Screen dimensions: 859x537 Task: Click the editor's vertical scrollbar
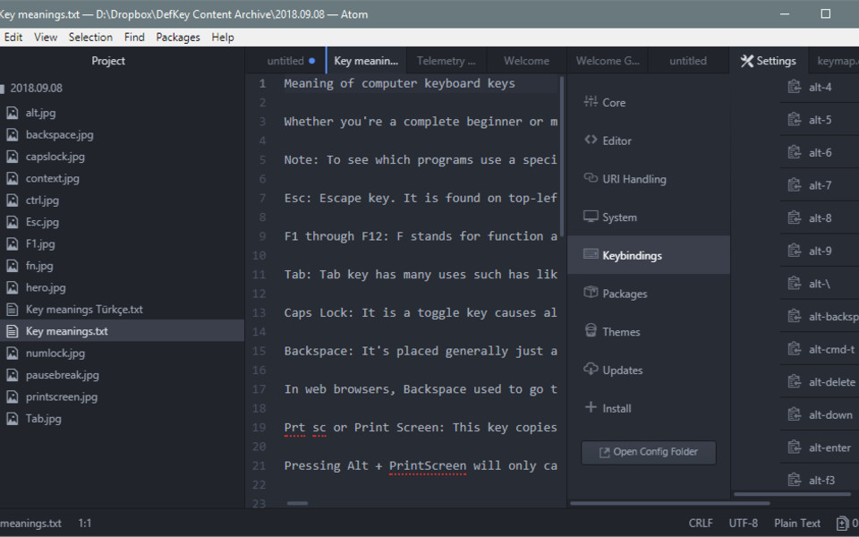coord(562,152)
